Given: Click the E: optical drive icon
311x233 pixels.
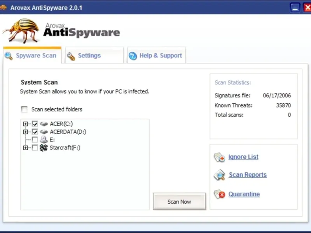Looking at the screenshot, I should [x=44, y=139].
